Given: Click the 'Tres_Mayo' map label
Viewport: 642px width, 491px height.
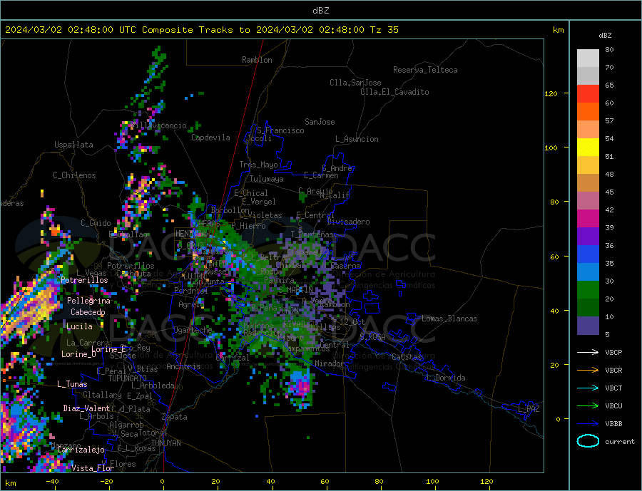Looking at the screenshot, I should pyautogui.click(x=258, y=165).
